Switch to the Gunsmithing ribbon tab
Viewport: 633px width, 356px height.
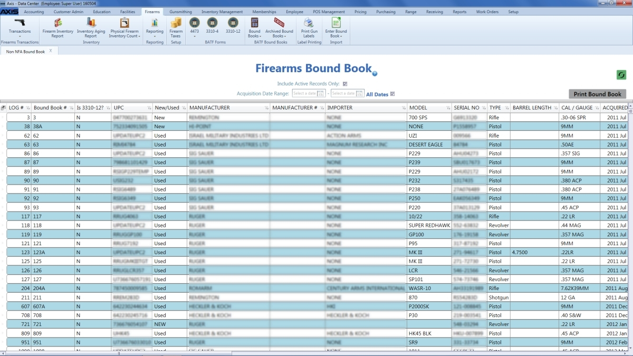(181, 12)
